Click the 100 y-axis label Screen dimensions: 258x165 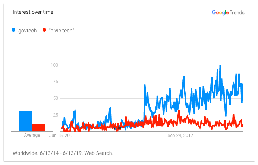(x=55, y=65)
